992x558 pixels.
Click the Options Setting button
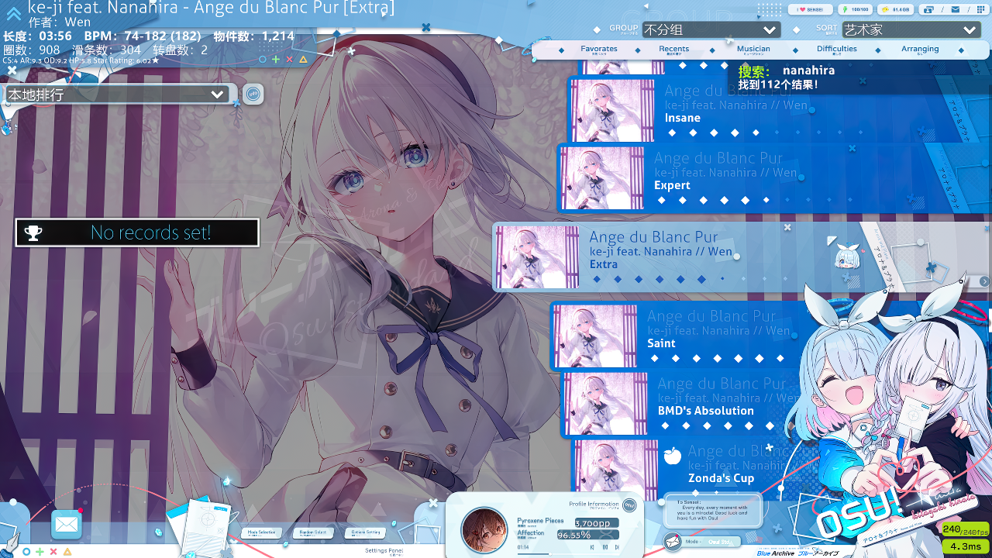366,532
